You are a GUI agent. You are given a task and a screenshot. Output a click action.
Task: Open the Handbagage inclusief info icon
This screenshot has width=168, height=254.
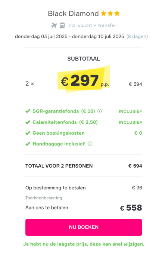[90, 144]
